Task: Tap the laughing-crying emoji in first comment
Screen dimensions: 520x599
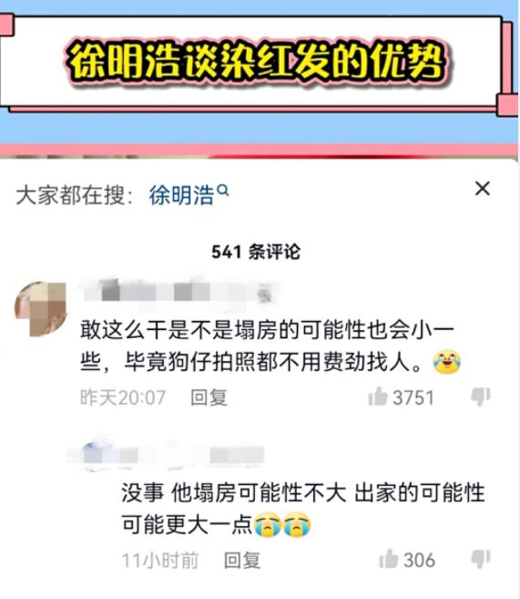Action: point(446,361)
